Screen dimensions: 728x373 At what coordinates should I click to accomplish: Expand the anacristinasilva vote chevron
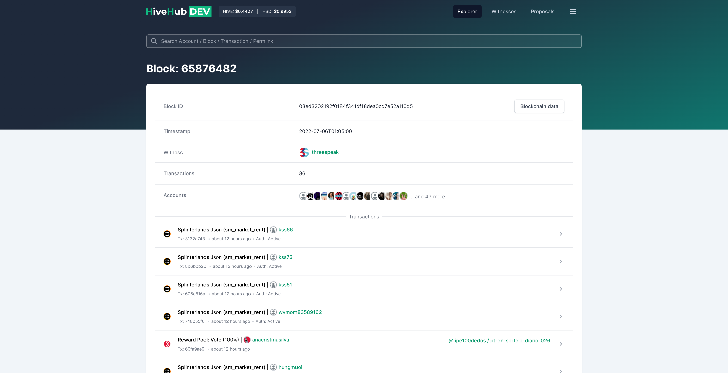click(x=561, y=344)
